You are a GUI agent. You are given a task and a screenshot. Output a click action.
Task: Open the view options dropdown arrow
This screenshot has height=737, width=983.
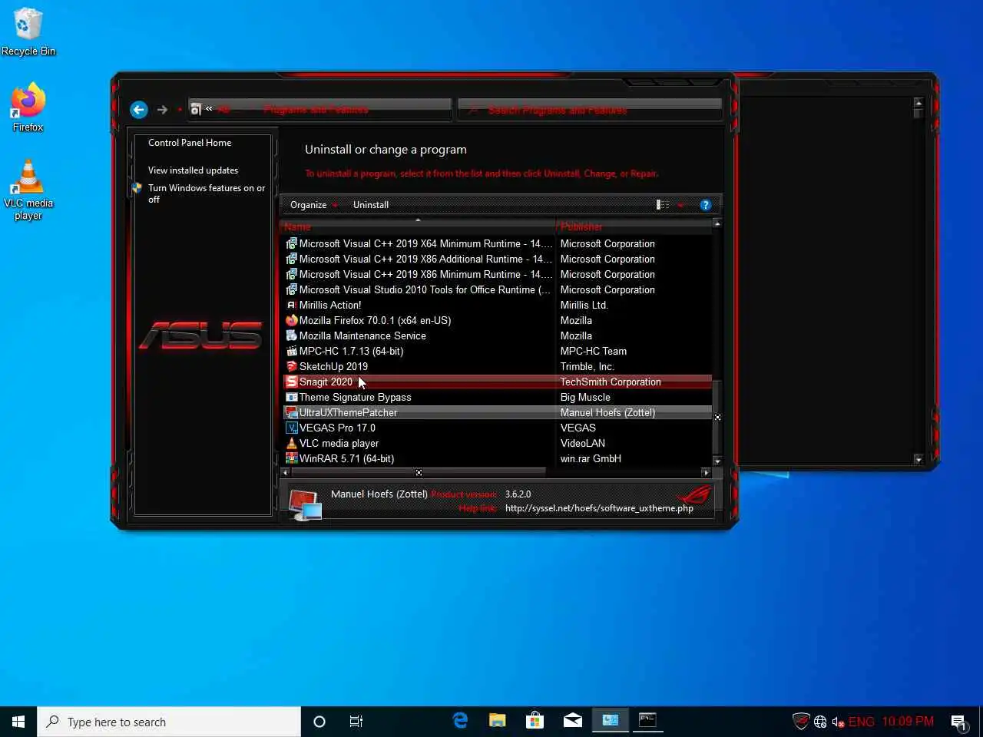coord(680,205)
